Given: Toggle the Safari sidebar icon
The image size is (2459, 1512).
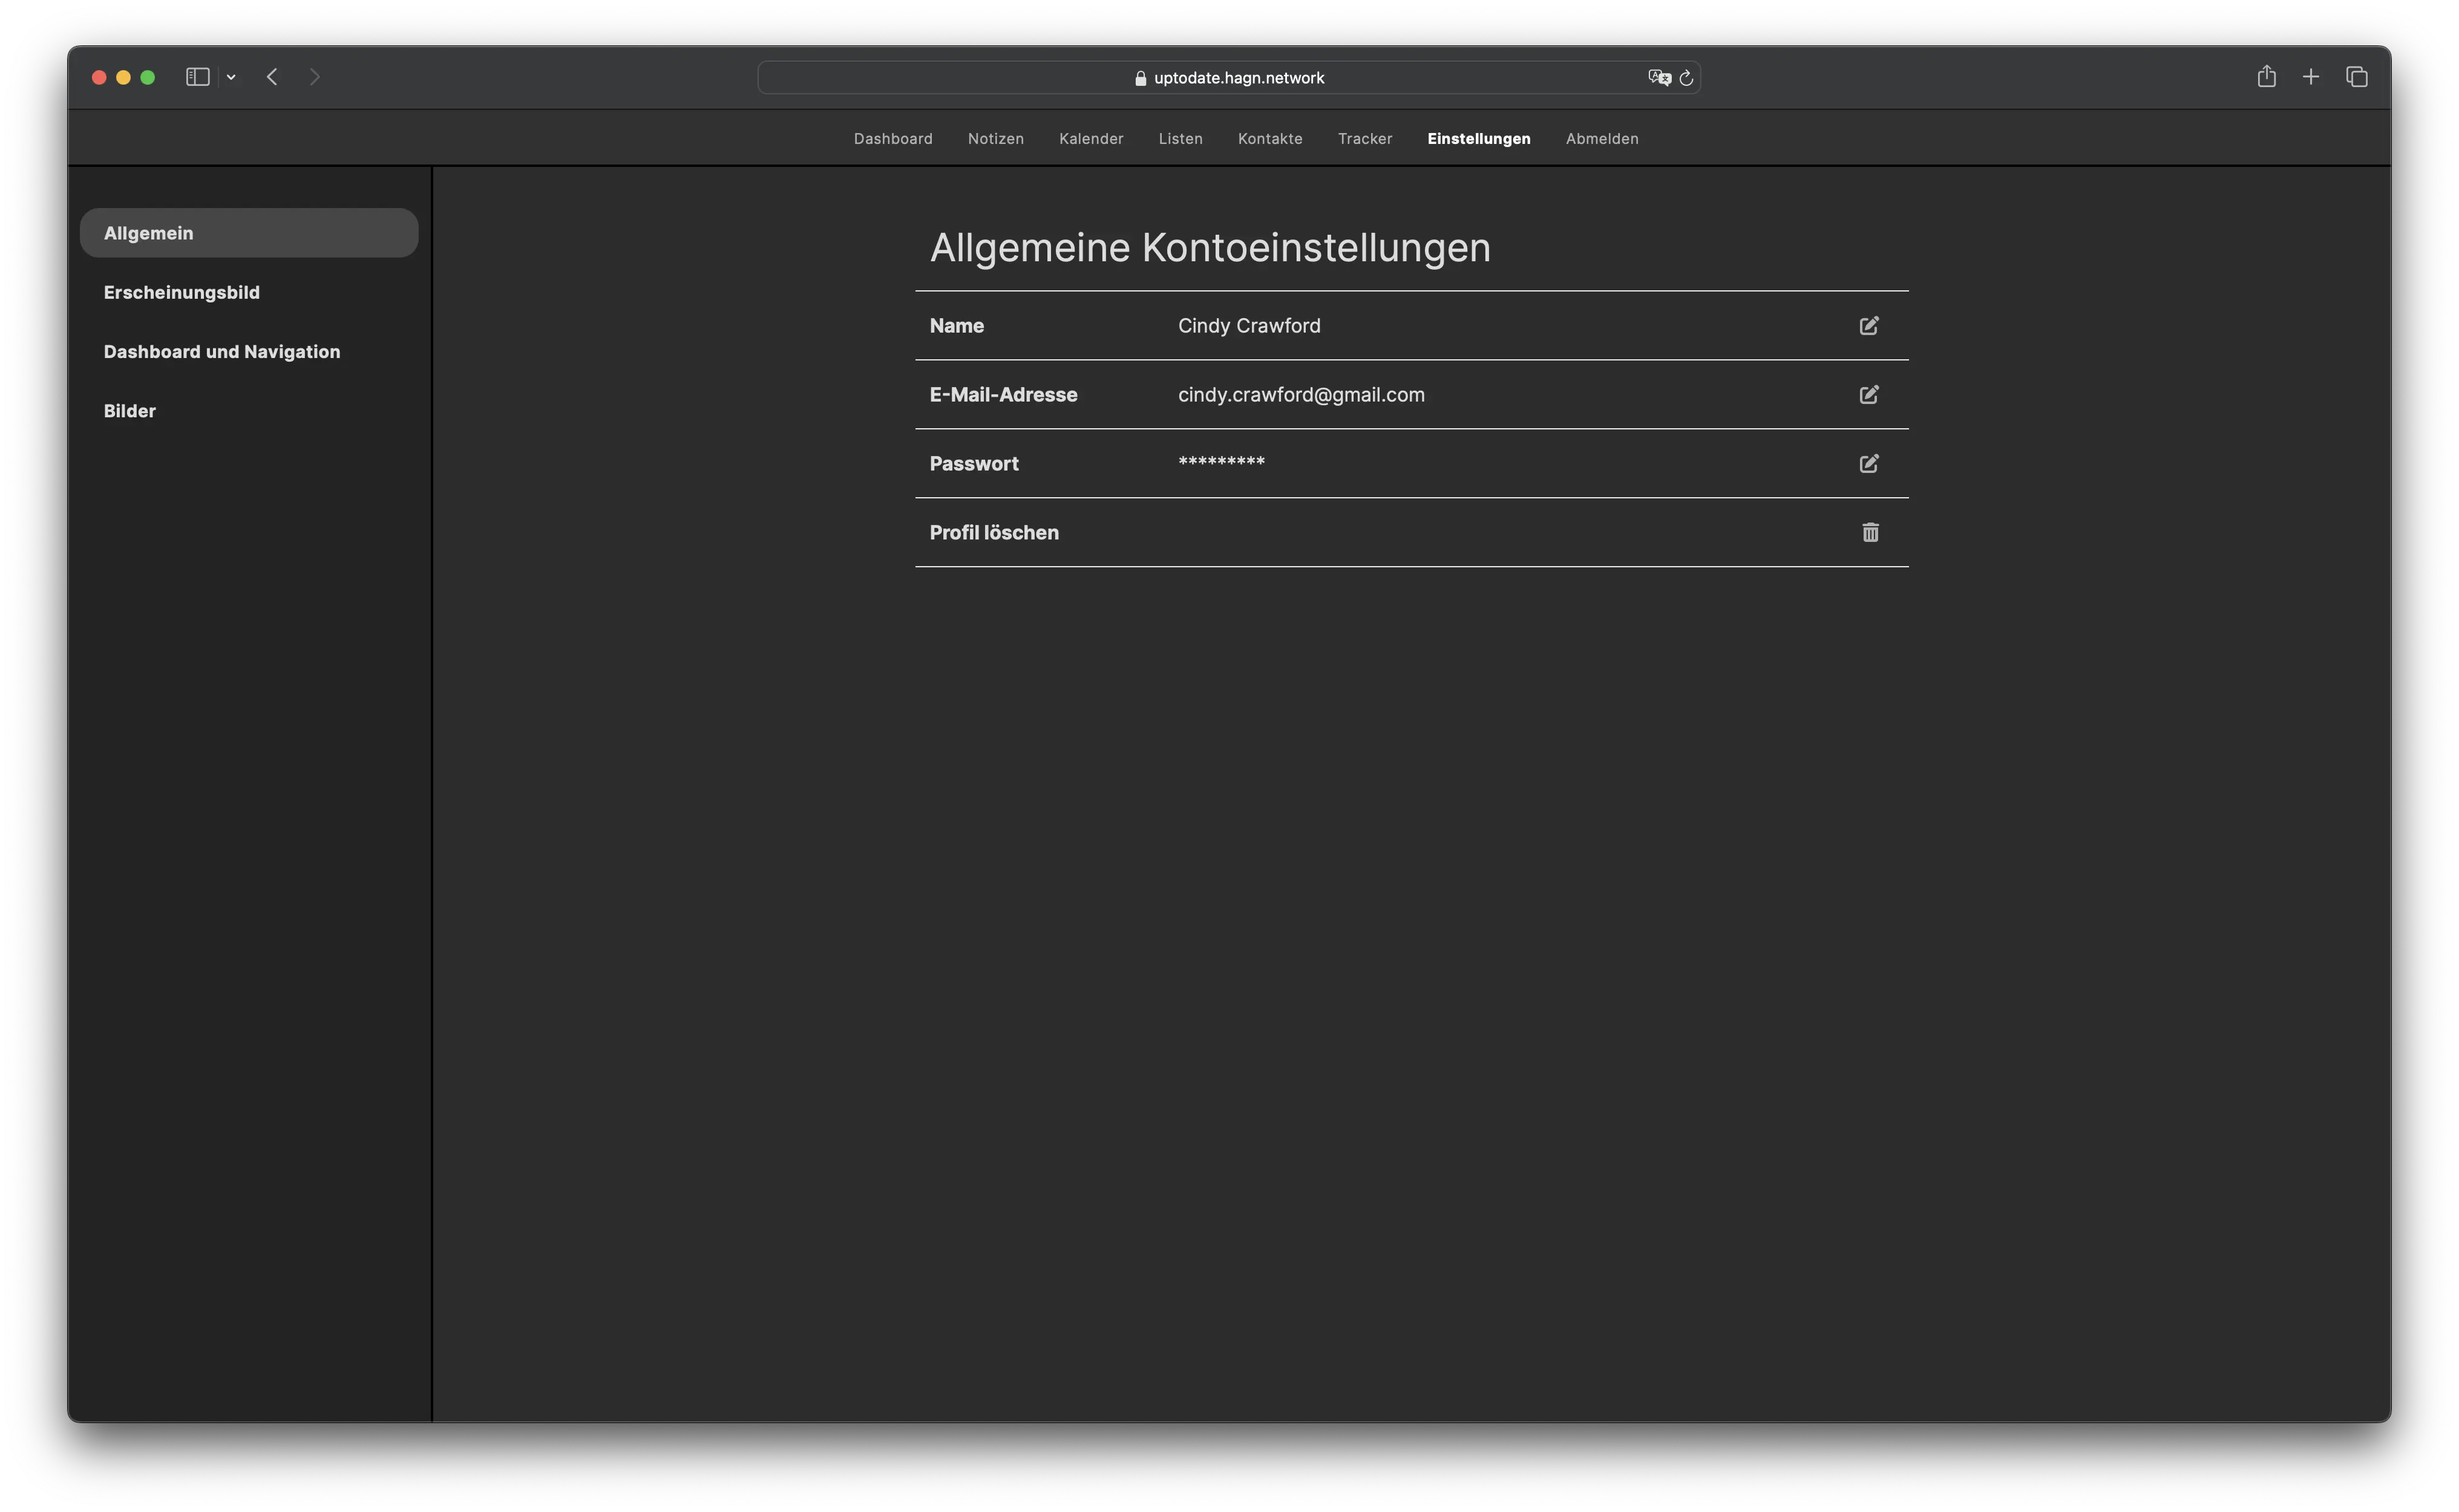Looking at the screenshot, I should click(x=197, y=77).
